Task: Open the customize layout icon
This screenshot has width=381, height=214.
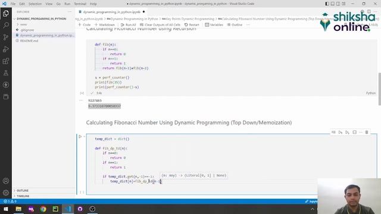Action: [343, 4]
